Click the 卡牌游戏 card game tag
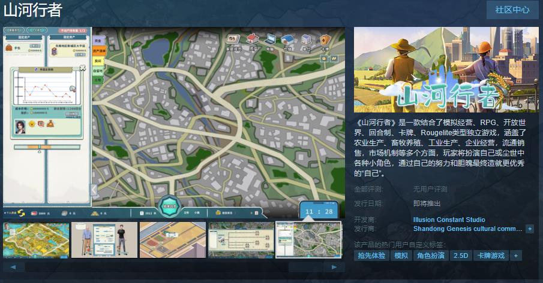This screenshot has height=283, width=543. (490, 255)
